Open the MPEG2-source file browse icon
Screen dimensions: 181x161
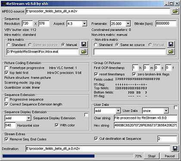coord(175,11)
